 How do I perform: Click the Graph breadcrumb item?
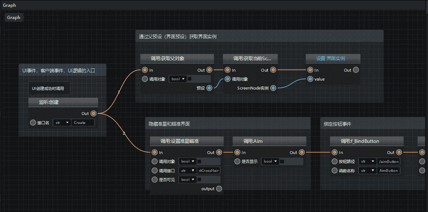[x=14, y=17]
